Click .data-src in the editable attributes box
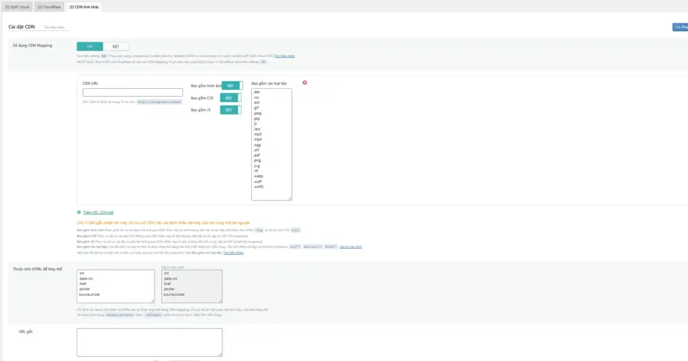The height and width of the screenshot is (361, 688). point(86,279)
